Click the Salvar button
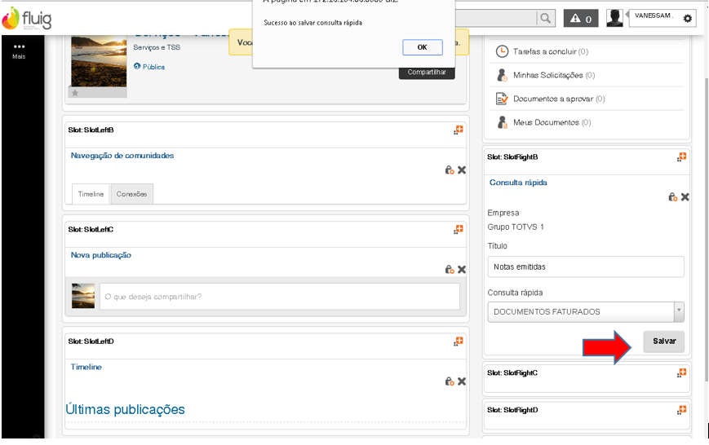This screenshot has height=445, width=709. click(664, 341)
